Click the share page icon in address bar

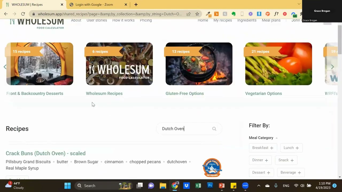tap(189, 14)
